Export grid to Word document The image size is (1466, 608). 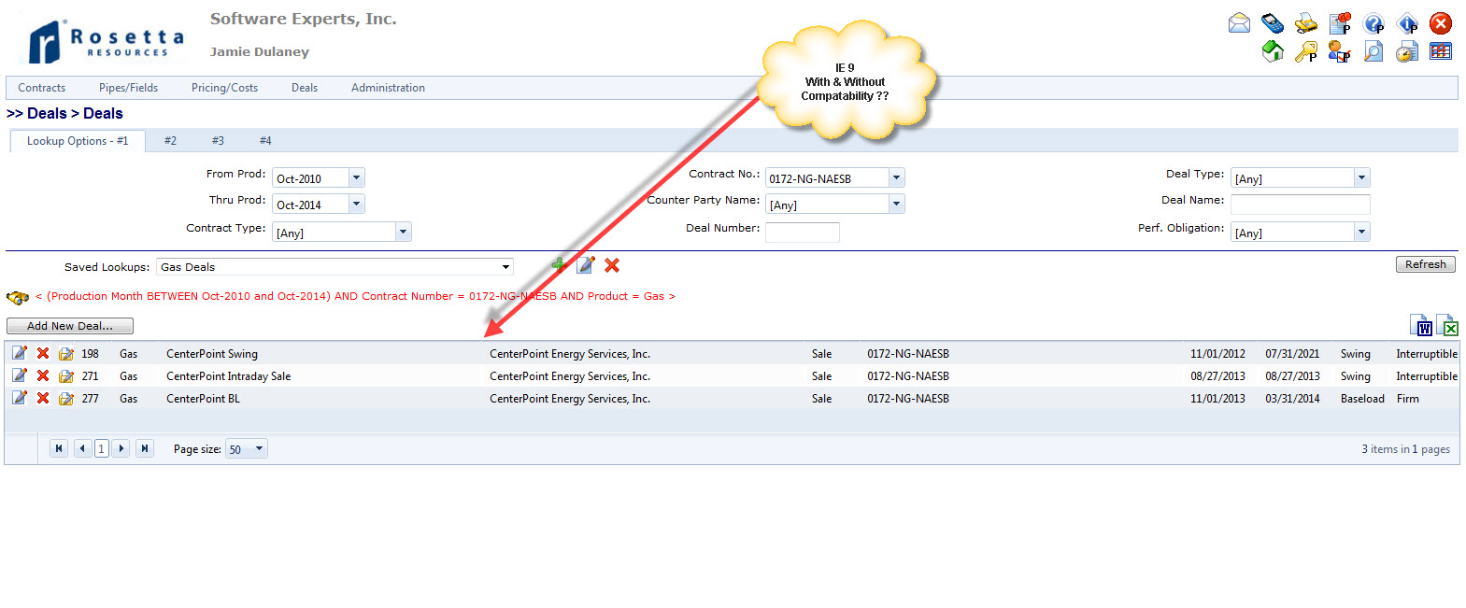click(x=1421, y=325)
